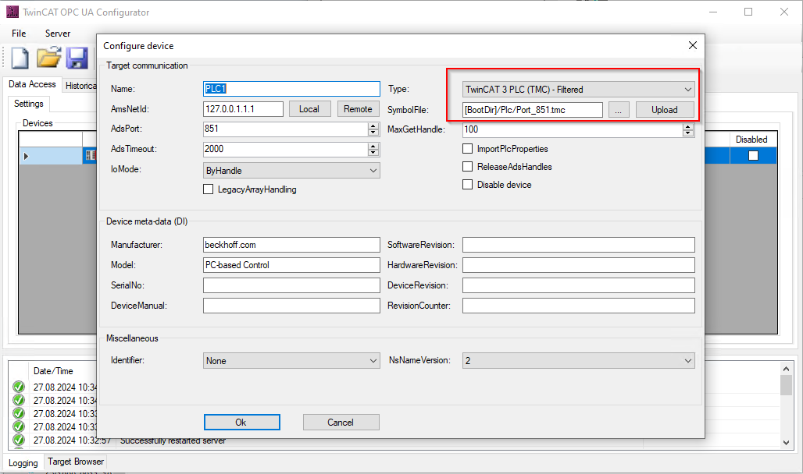Open the File menu
Viewport: 803px width, 474px height.
(19, 34)
